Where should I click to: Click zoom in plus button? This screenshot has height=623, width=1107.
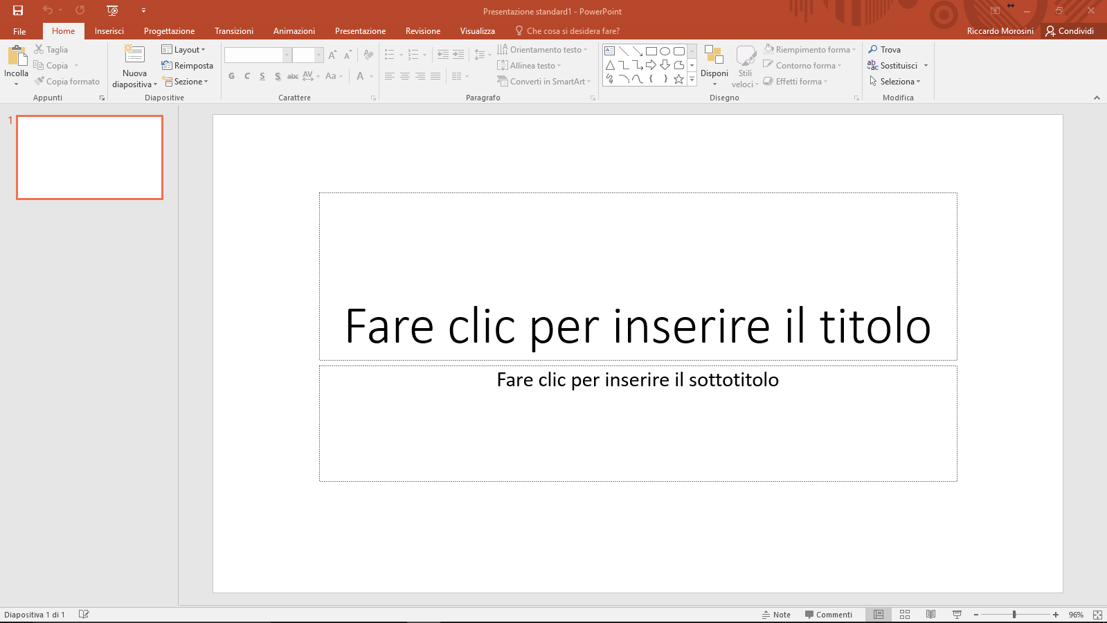1056,615
